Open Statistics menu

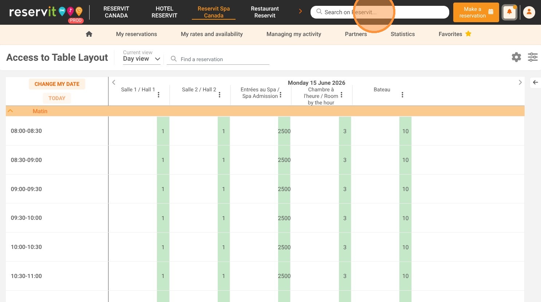click(x=403, y=34)
